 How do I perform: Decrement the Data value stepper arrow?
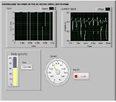pyautogui.click(x=22, y=68)
